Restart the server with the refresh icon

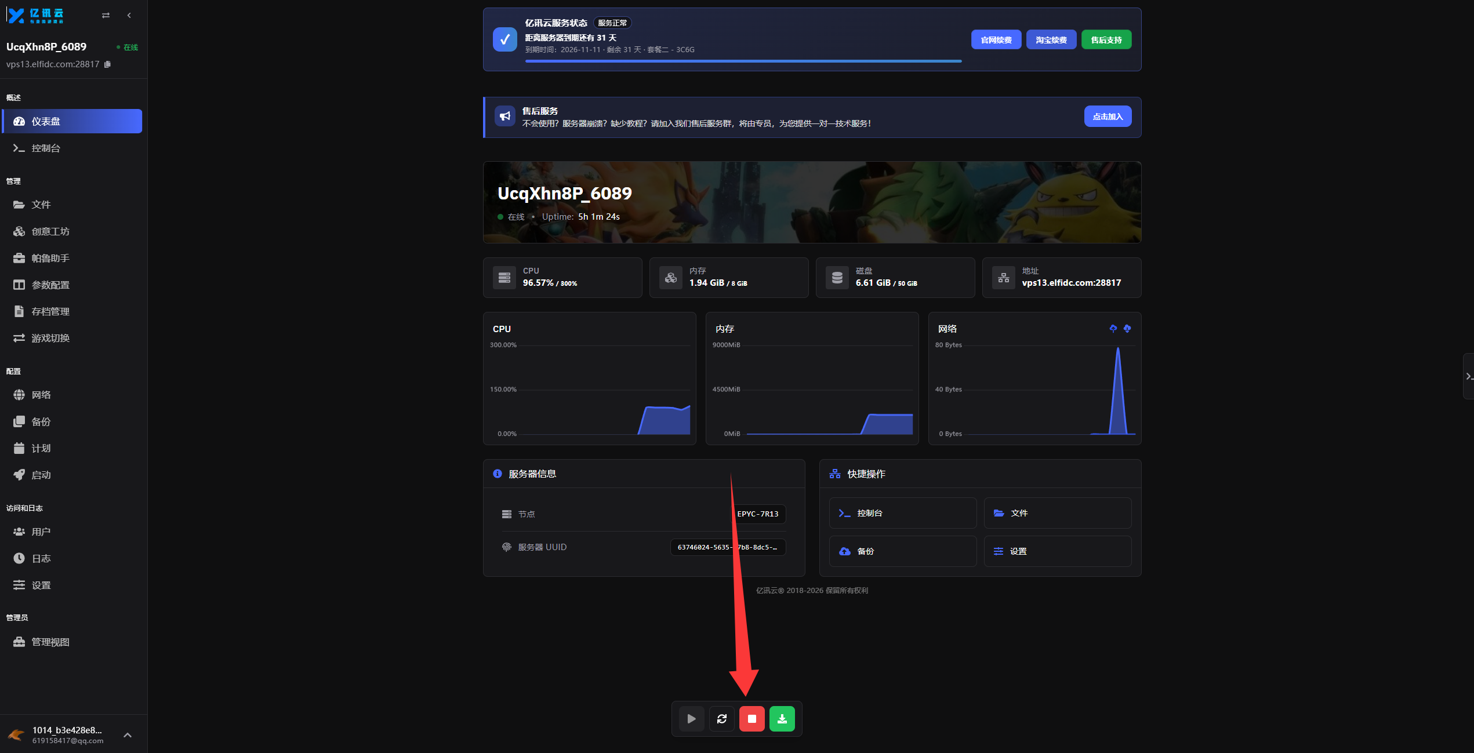point(721,719)
